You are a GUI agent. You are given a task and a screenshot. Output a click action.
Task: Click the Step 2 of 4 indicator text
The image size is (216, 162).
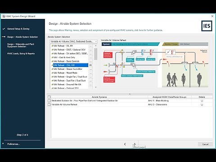tap(22, 135)
